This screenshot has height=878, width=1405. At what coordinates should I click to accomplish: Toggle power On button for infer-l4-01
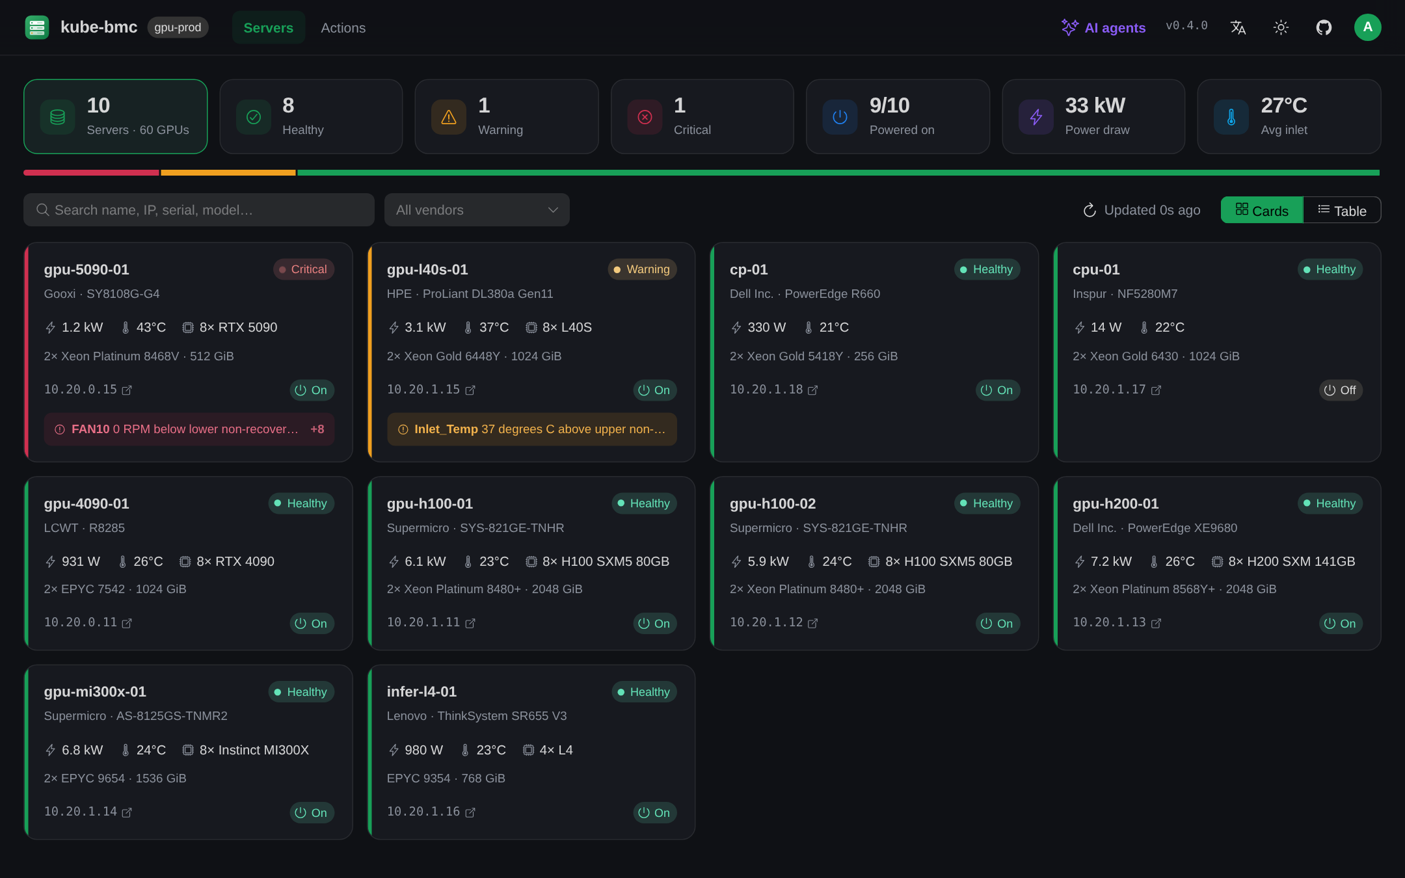[655, 813]
